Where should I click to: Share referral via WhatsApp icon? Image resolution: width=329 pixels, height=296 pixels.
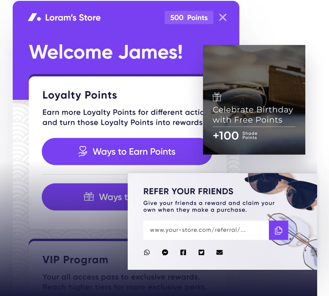tap(147, 252)
